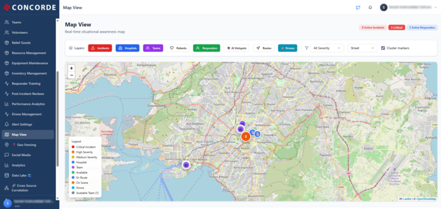This screenshot has height=209, width=441.
Task: Click the 3 Critical badge
Action: [397, 27]
